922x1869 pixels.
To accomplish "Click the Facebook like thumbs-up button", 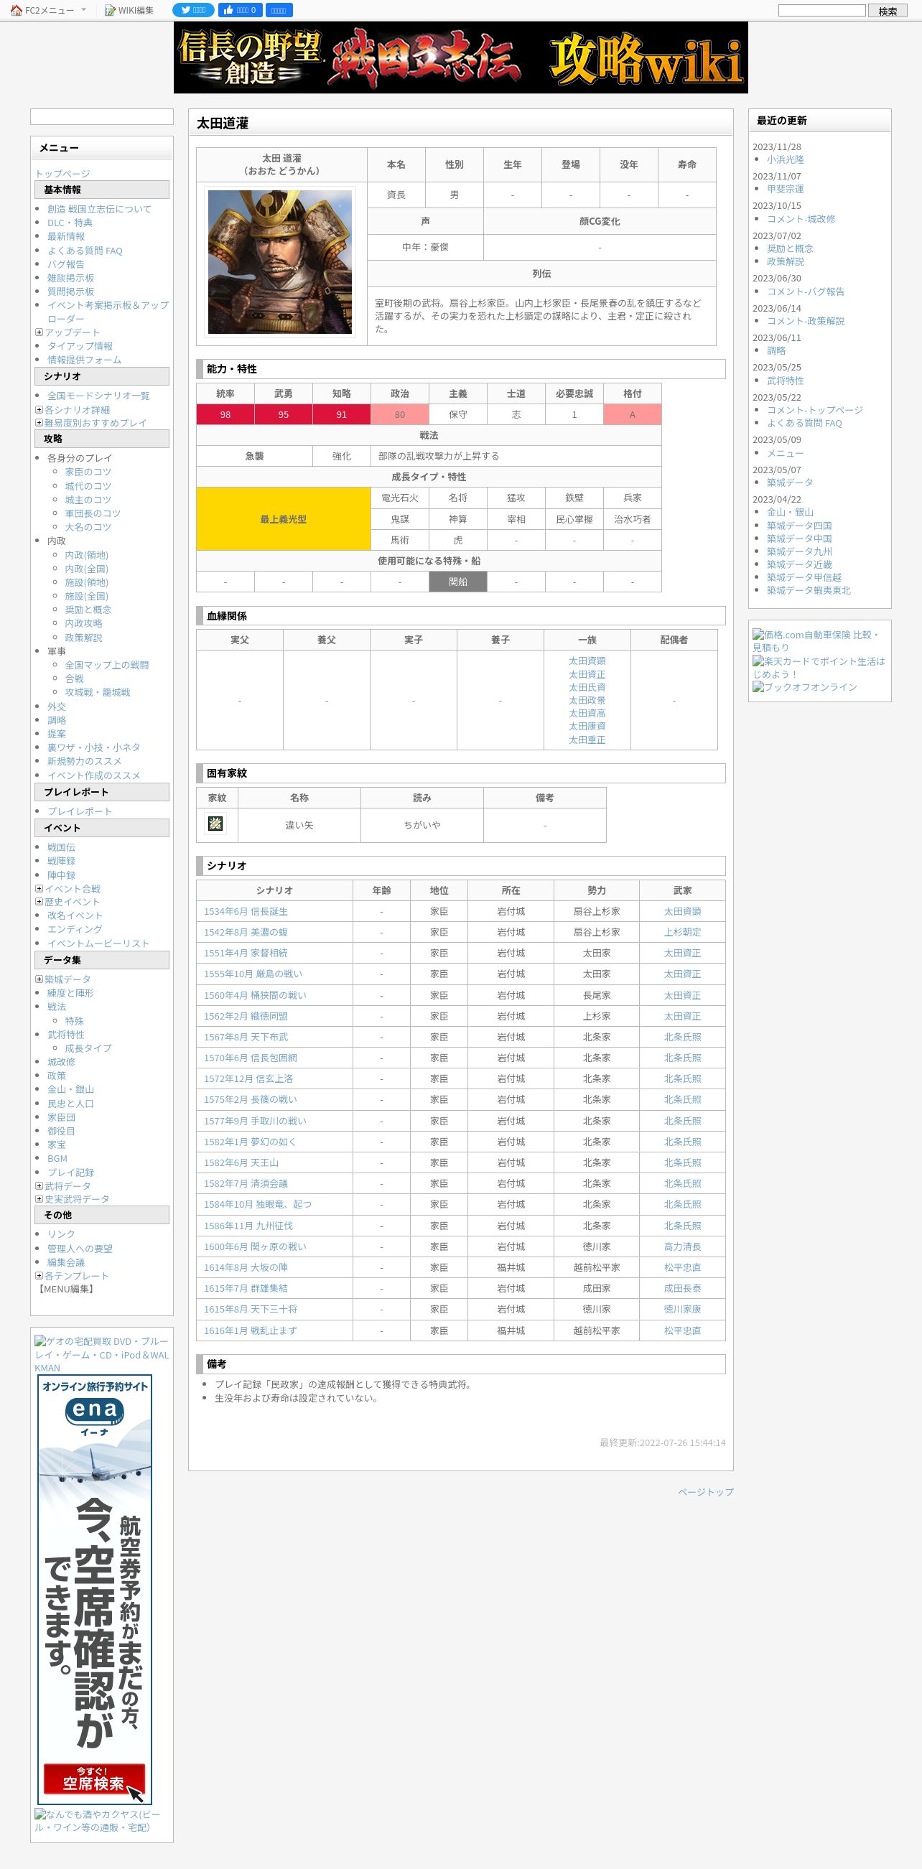I will [x=239, y=10].
